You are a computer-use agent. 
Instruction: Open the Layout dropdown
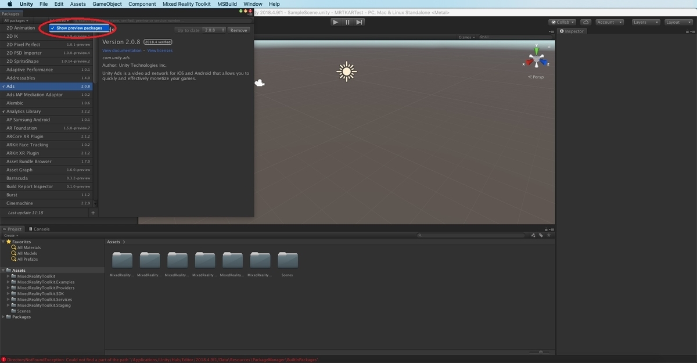point(677,22)
